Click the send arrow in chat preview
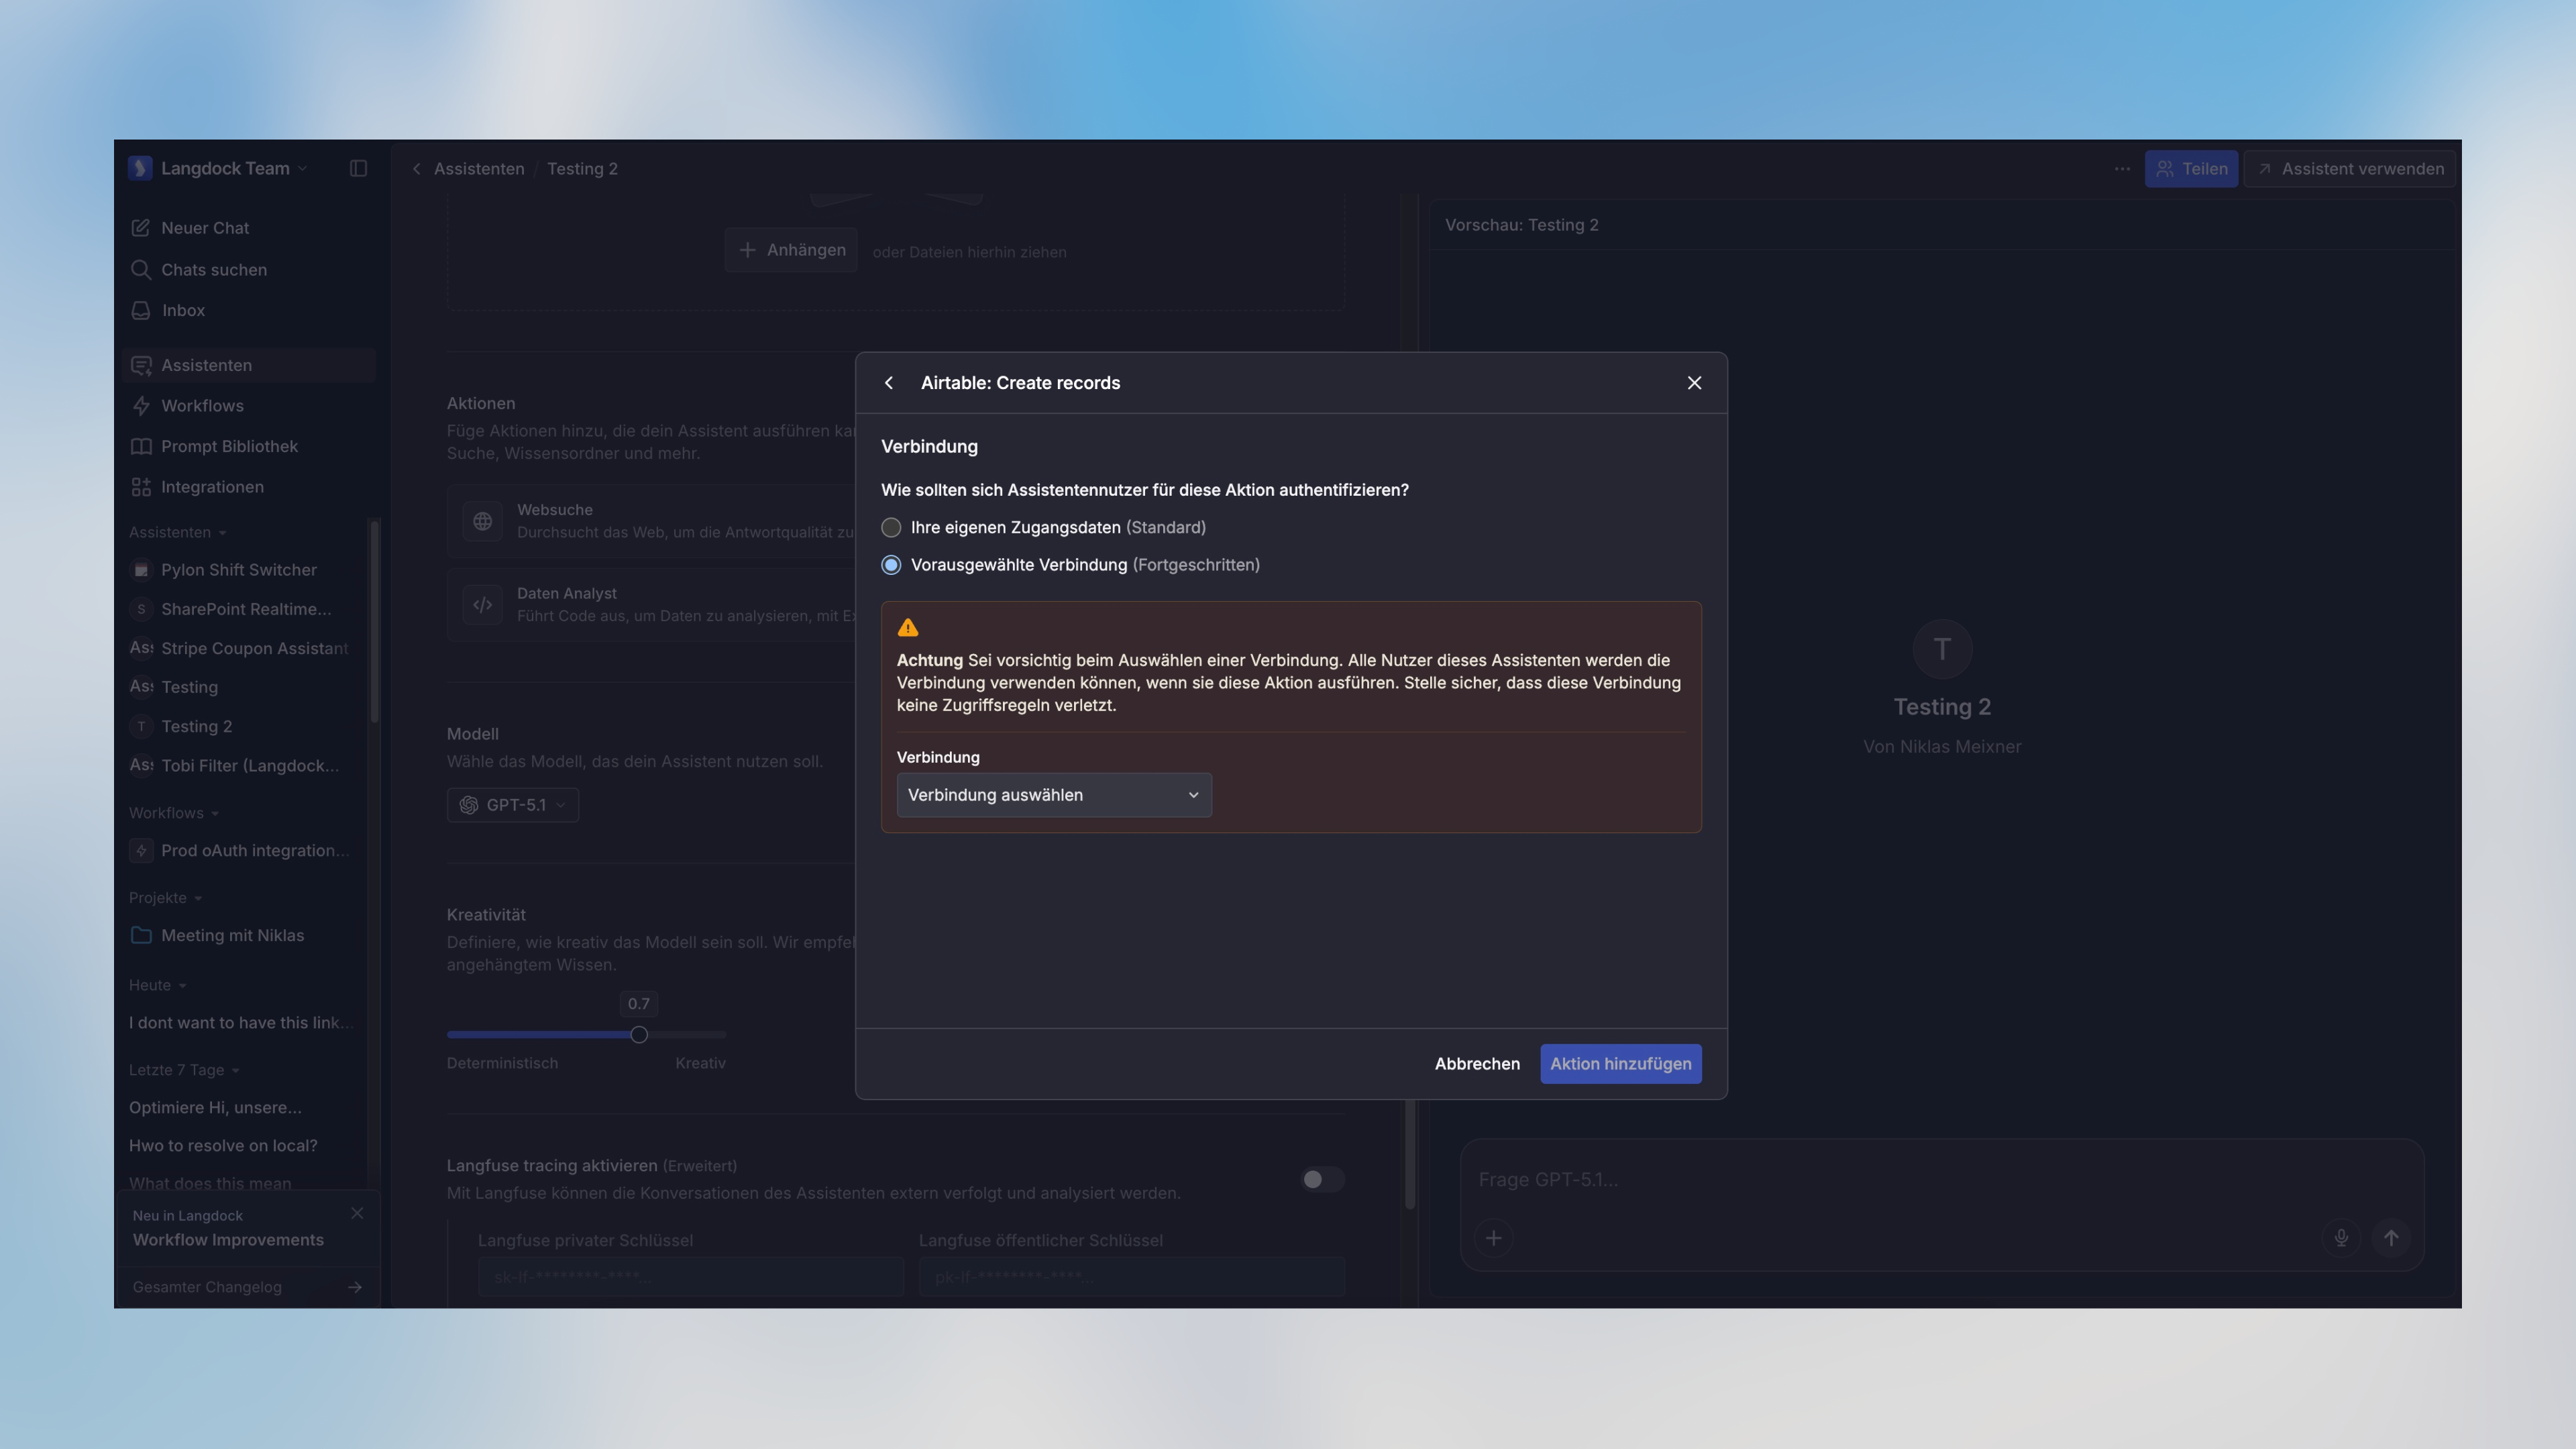Viewport: 2576px width, 1449px height. (2391, 1238)
